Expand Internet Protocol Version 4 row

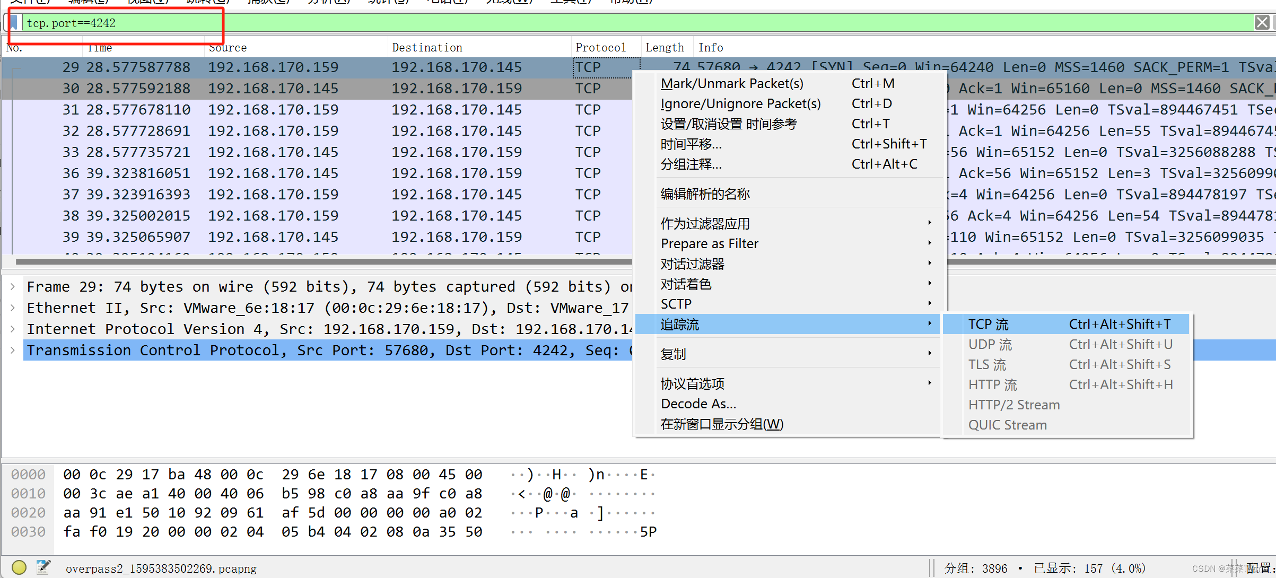click(x=13, y=329)
